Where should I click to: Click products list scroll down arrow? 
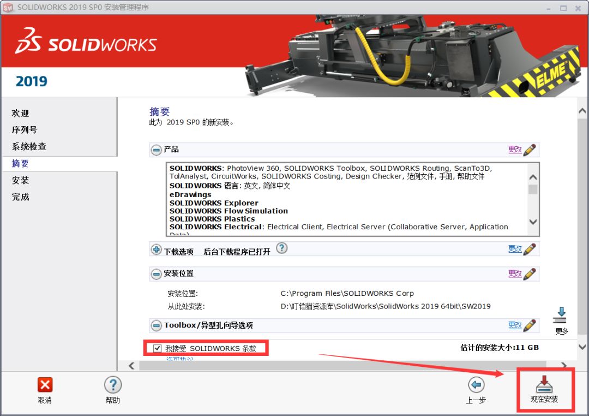click(533, 222)
